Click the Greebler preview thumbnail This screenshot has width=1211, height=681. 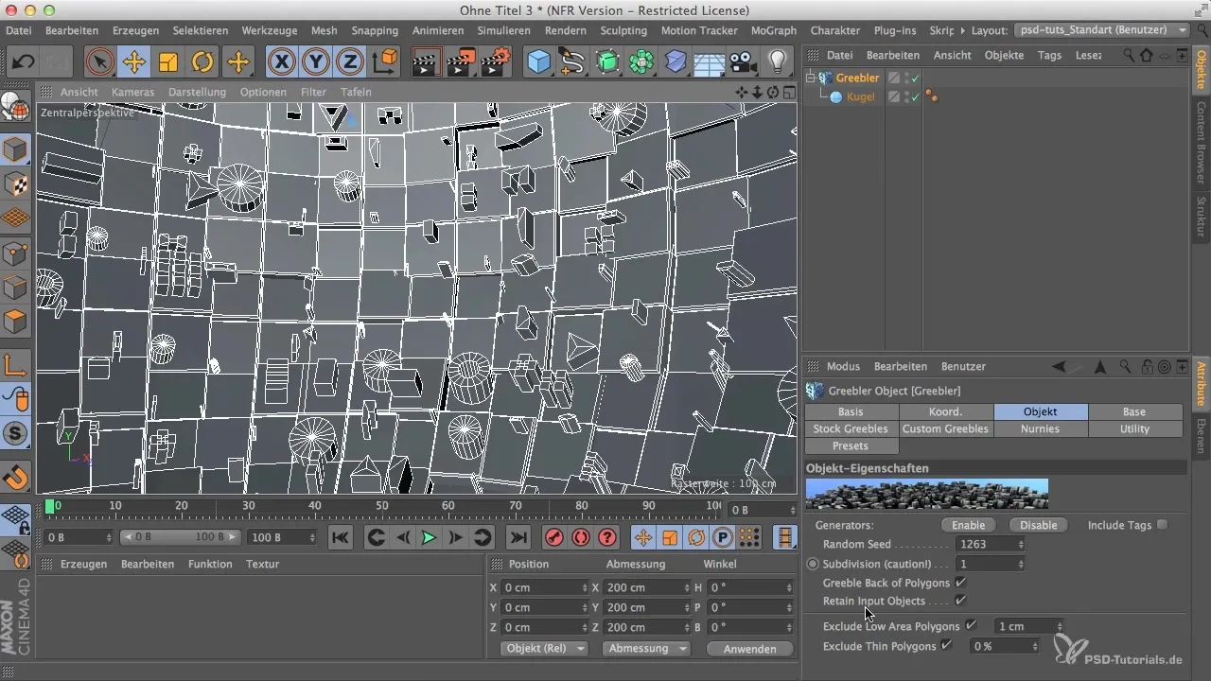pos(926,494)
